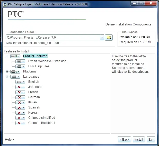Open the Help menu
This screenshot has width=159, height=146.
click(x=10, y=140)
